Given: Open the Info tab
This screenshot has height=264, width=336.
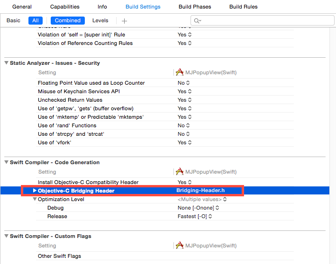Looking at the screenshot, I should 102,7.
